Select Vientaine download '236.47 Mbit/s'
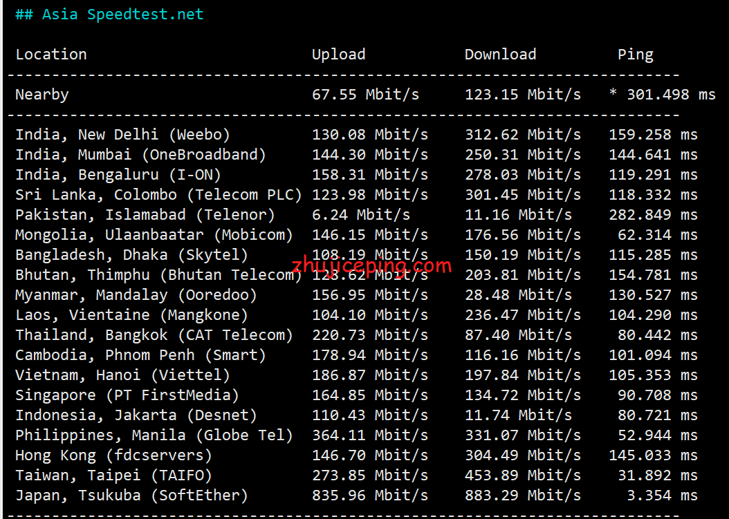 [523, 315]
